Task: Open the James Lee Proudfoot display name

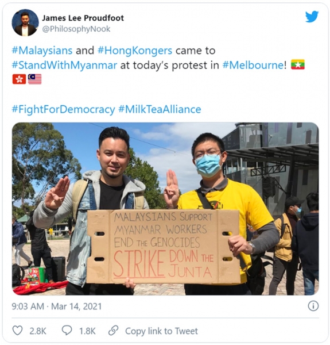Action: (x=83, y=18)
